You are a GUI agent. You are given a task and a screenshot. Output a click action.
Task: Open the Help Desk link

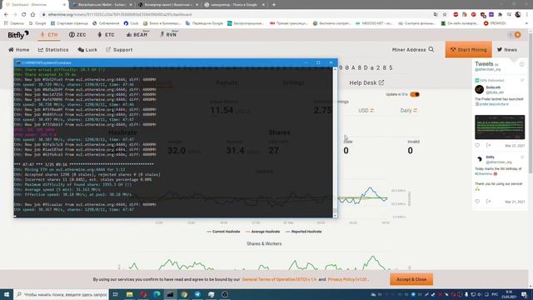click(366, 82)
